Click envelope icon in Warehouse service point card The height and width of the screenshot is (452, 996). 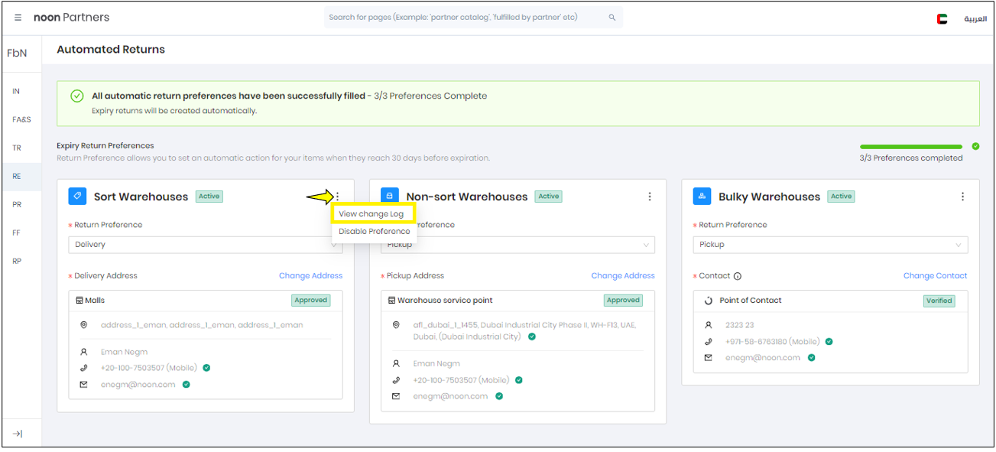396,396
